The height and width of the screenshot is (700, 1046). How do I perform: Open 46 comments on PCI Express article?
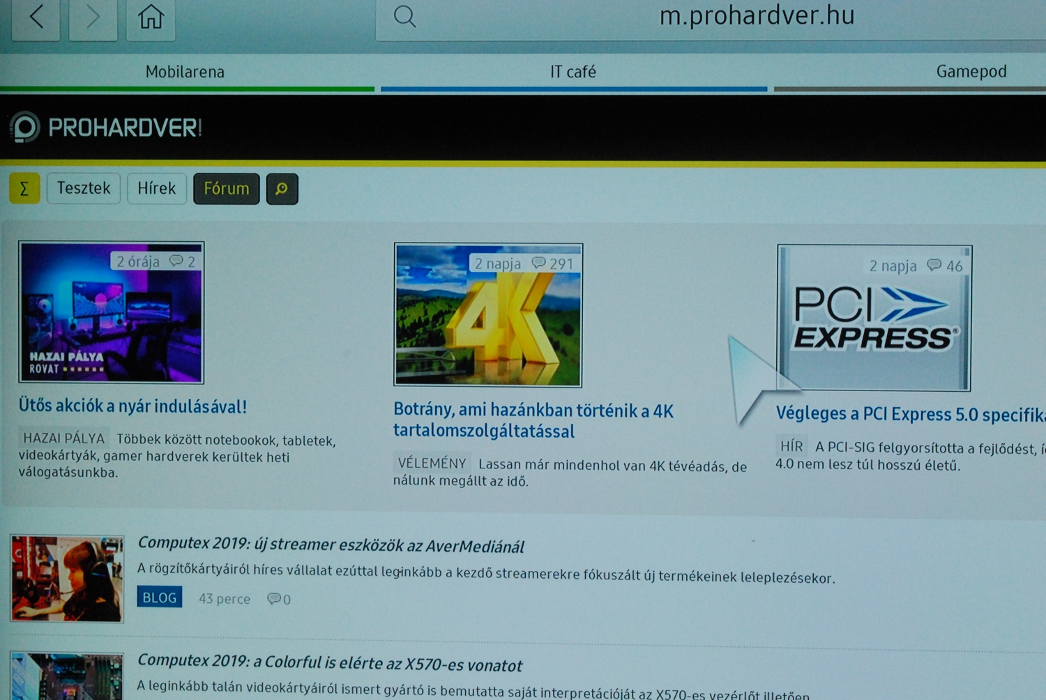[x=946, y=266]
